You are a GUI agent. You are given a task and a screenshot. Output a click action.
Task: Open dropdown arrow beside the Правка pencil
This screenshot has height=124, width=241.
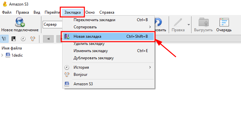click(189, 25)
